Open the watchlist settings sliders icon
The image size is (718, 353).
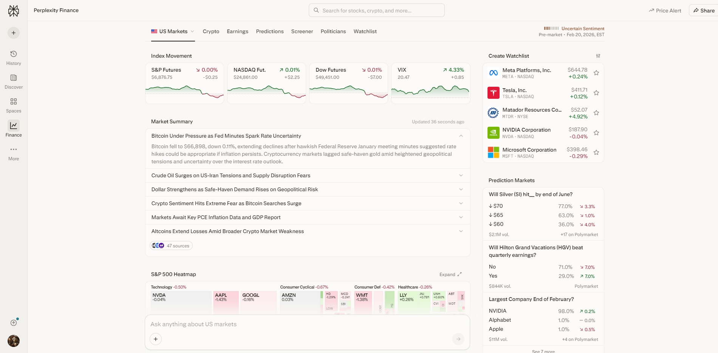pyautogui.click(x=598, y=56)
